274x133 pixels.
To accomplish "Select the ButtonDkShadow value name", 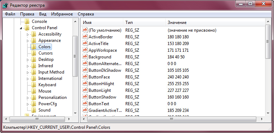I will coord(105,70).
